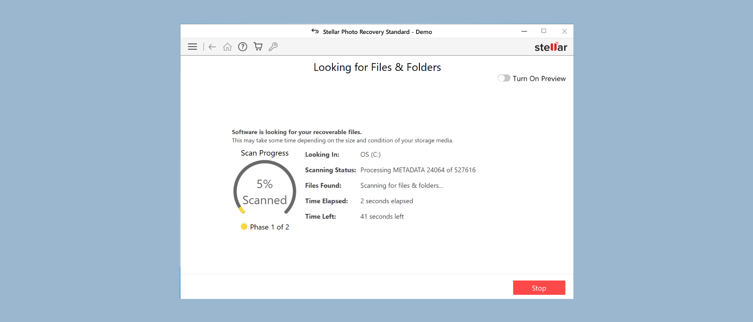Minimize the Stellar Photo Recovery window

tap(524, 31)
